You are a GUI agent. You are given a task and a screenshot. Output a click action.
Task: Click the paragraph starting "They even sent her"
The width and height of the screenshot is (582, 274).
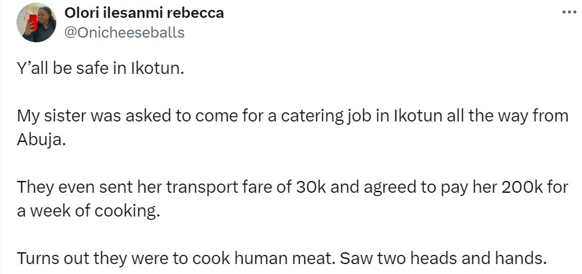(292, 187)
